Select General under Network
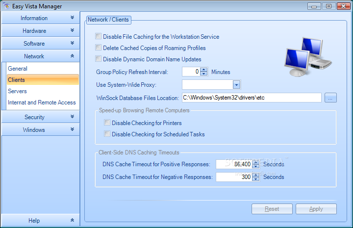Screen dimensions: 353x228 [x=43, y=69]
